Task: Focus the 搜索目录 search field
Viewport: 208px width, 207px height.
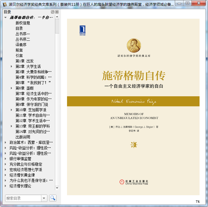Action: point(23,198)
